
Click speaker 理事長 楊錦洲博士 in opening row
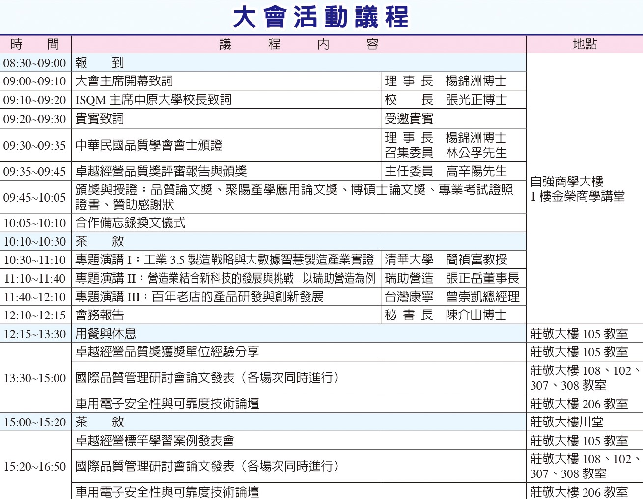[446, 81]
